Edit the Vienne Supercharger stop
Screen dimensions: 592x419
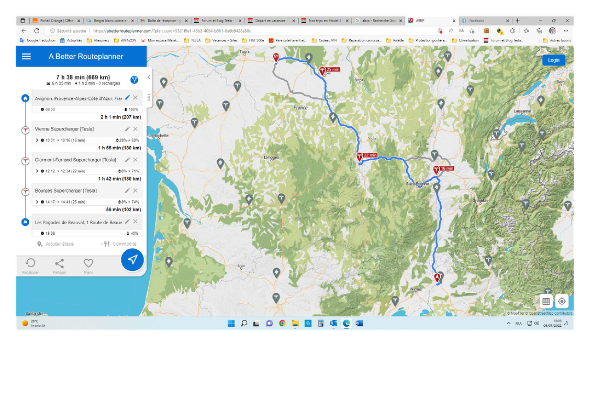coord(127,129)
